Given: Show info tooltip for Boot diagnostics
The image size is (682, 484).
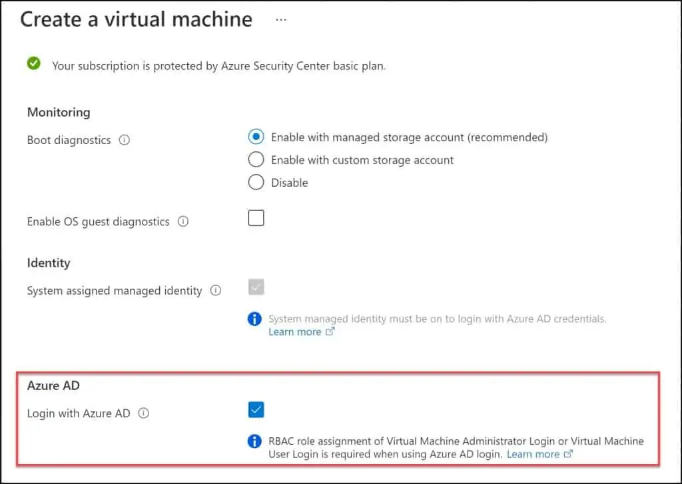Looking at the screenshot, I should [125, 140].
